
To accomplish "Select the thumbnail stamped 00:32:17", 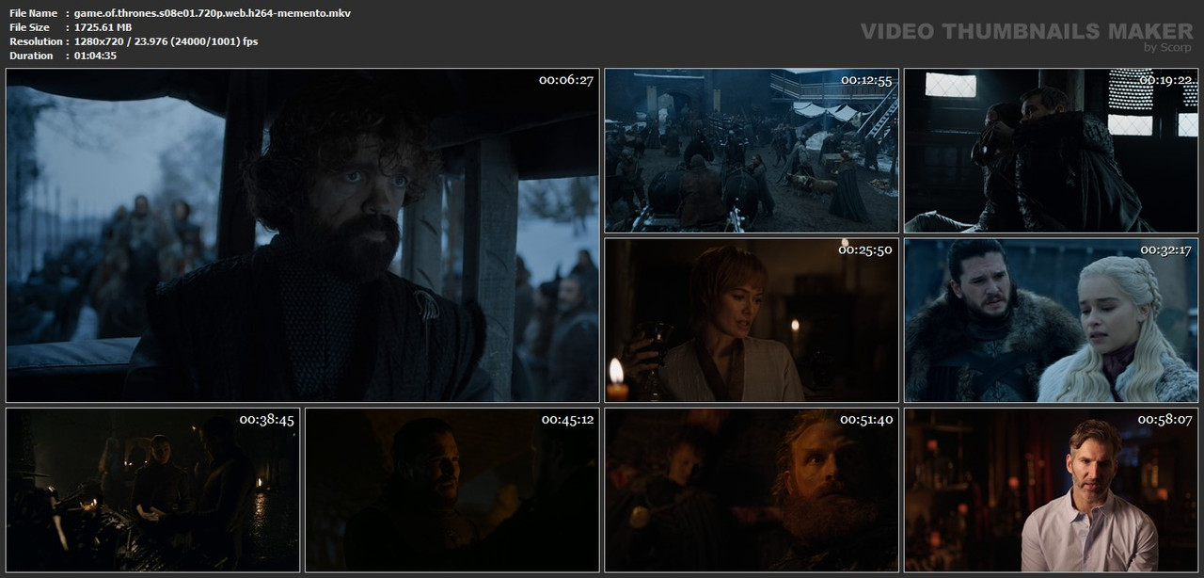I will tap(1051, 320).
